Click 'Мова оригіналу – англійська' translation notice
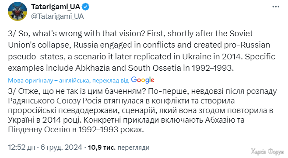The width and height of the screenshot is (288, 158). pyautogui.click(x=49, y=80)
